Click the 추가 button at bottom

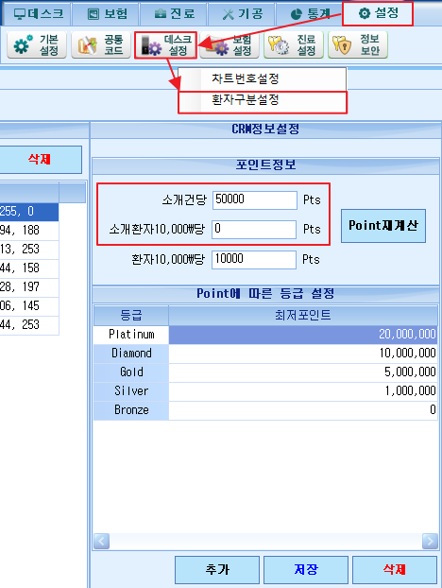217,570
